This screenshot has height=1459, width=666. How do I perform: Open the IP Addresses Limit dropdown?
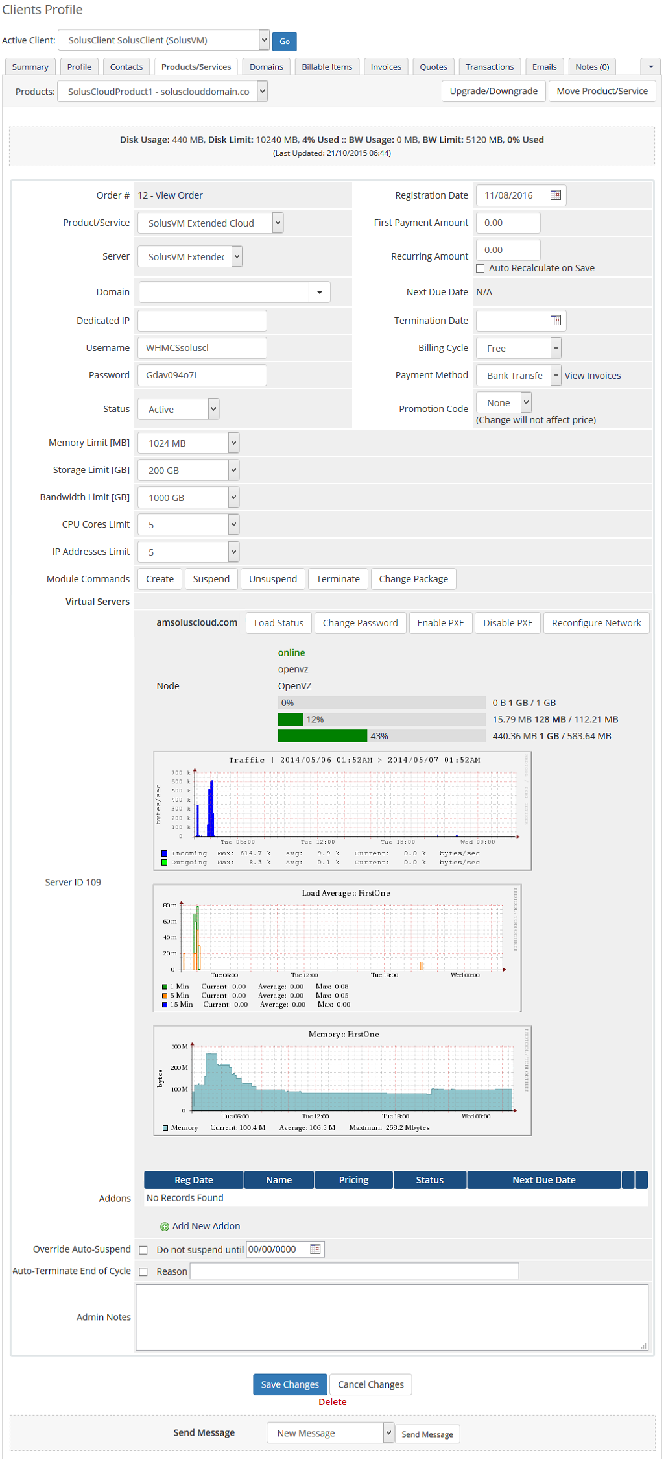click(189, 552)
